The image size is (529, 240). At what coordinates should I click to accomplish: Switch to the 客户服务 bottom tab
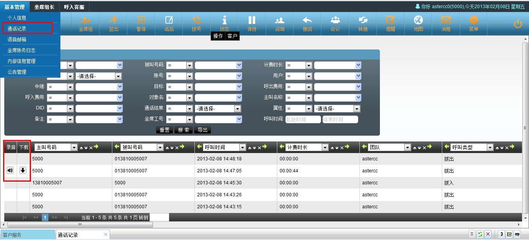27,235
